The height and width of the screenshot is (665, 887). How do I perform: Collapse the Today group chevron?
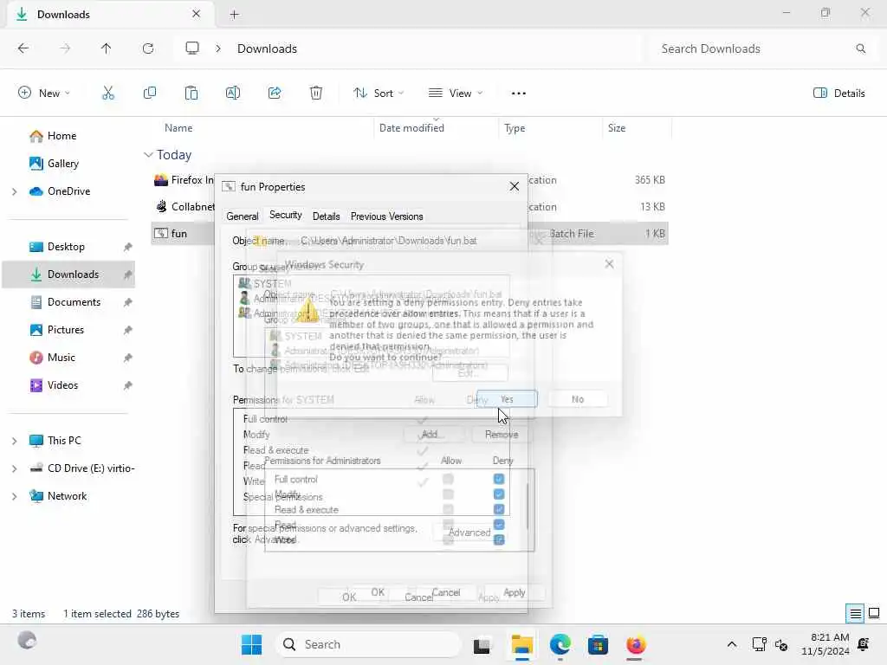tap(148, 154)
